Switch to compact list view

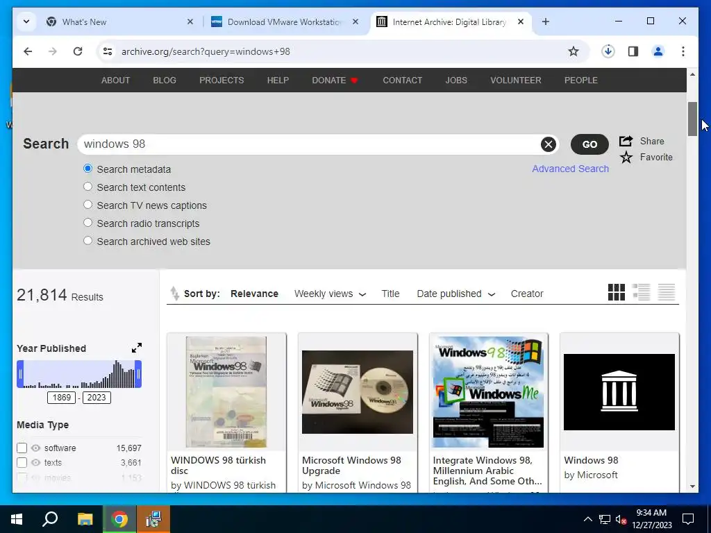pos(667,292)
